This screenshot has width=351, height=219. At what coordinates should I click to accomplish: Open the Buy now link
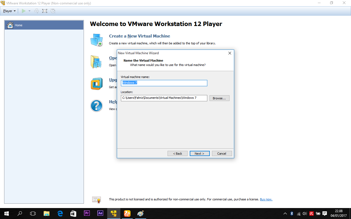[x=266, y=199]
